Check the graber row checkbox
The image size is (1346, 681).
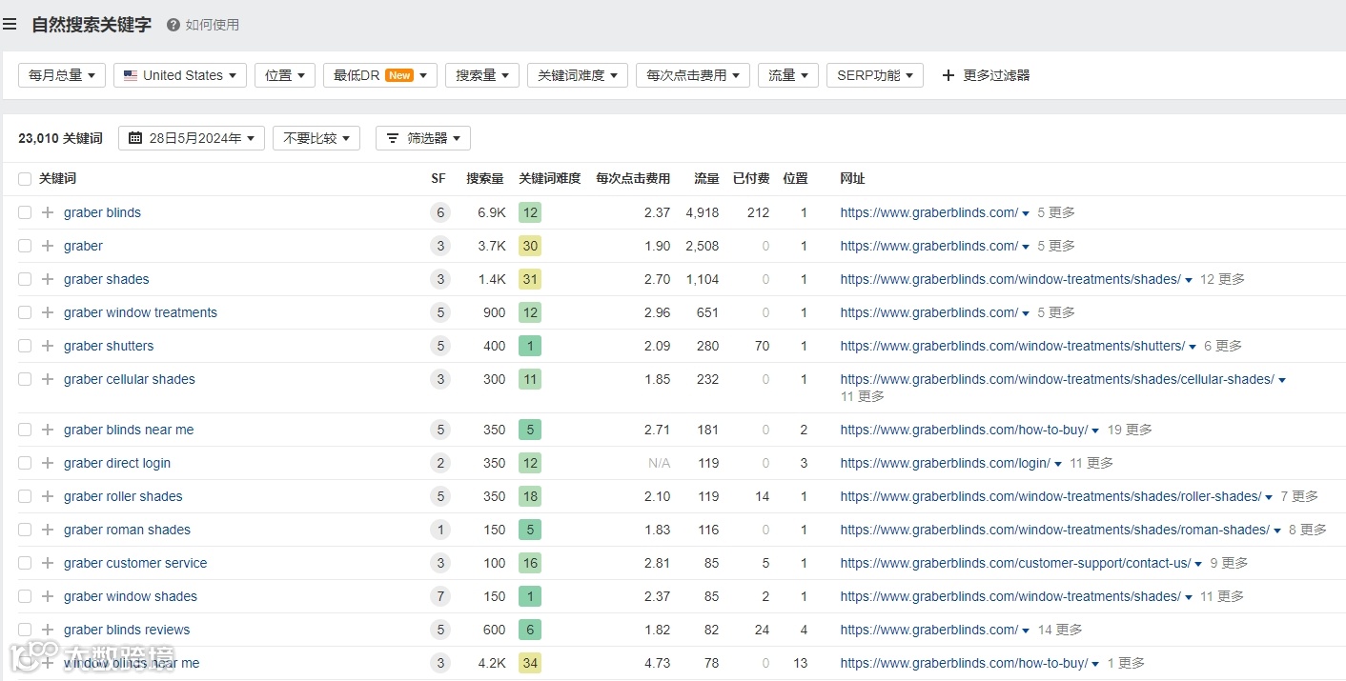[25, 246]
